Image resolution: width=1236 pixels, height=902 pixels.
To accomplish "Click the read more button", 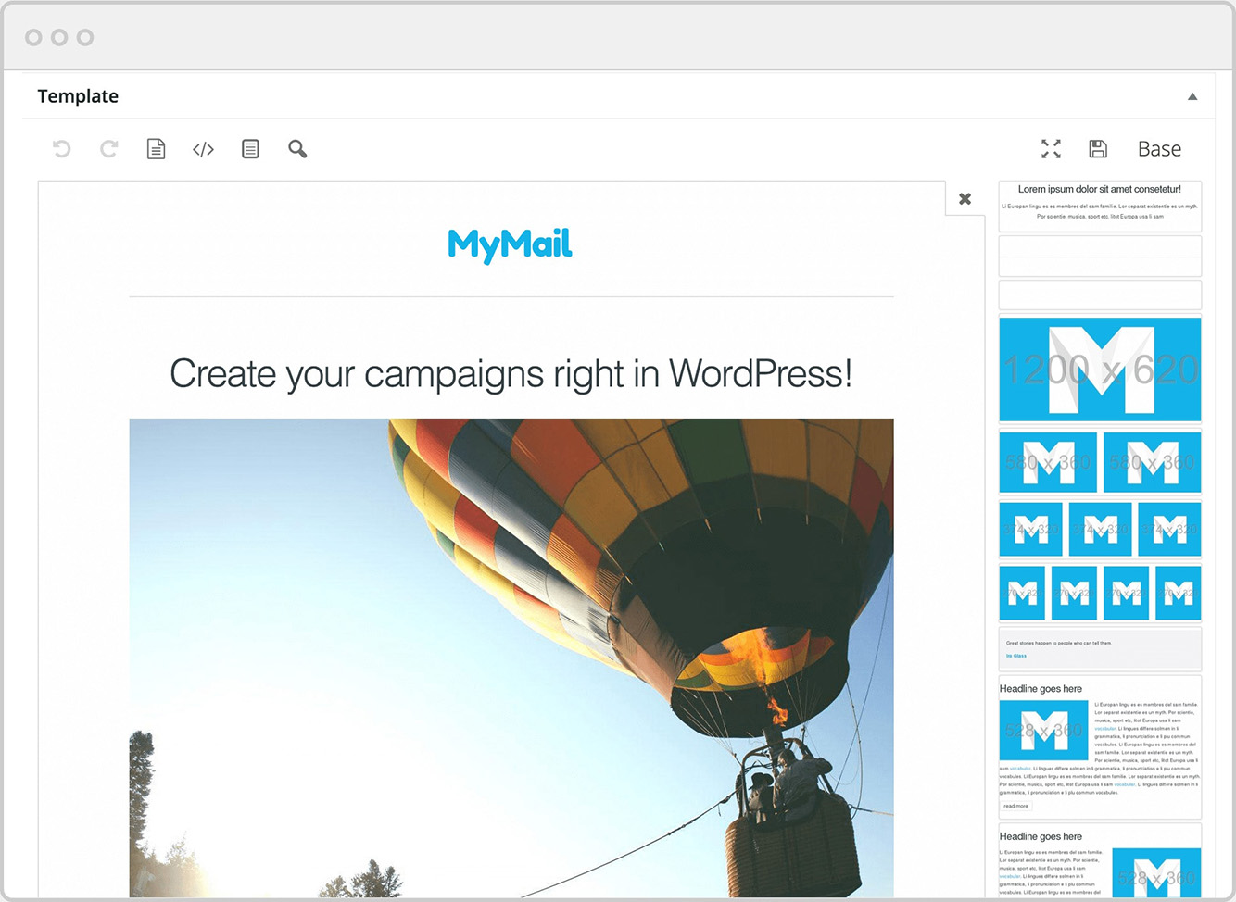I will click(1015, 806).
